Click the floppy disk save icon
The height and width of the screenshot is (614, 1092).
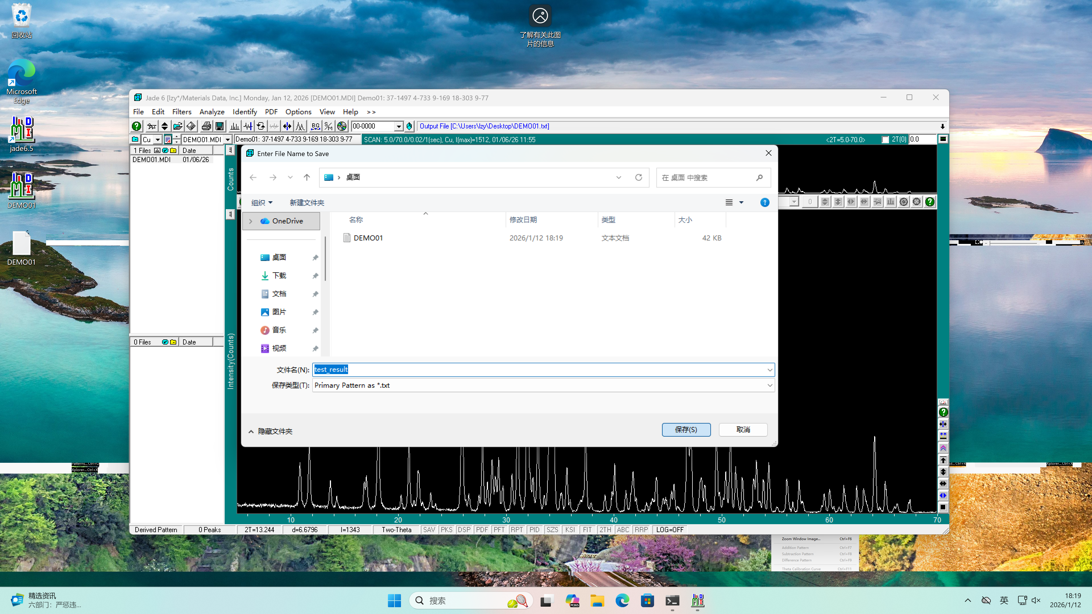point(220,126)
